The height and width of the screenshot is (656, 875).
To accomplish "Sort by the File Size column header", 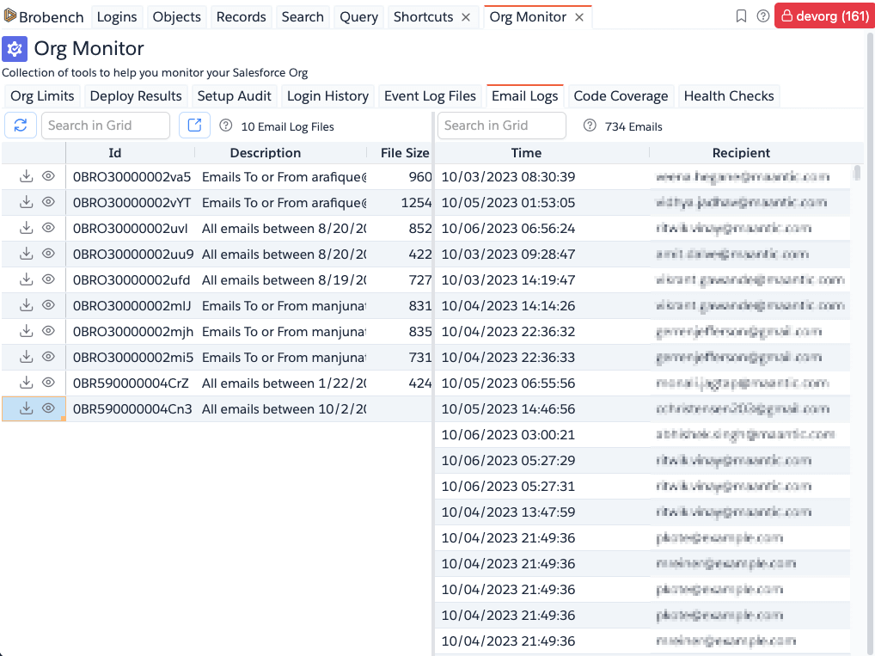I will point(405,152).
